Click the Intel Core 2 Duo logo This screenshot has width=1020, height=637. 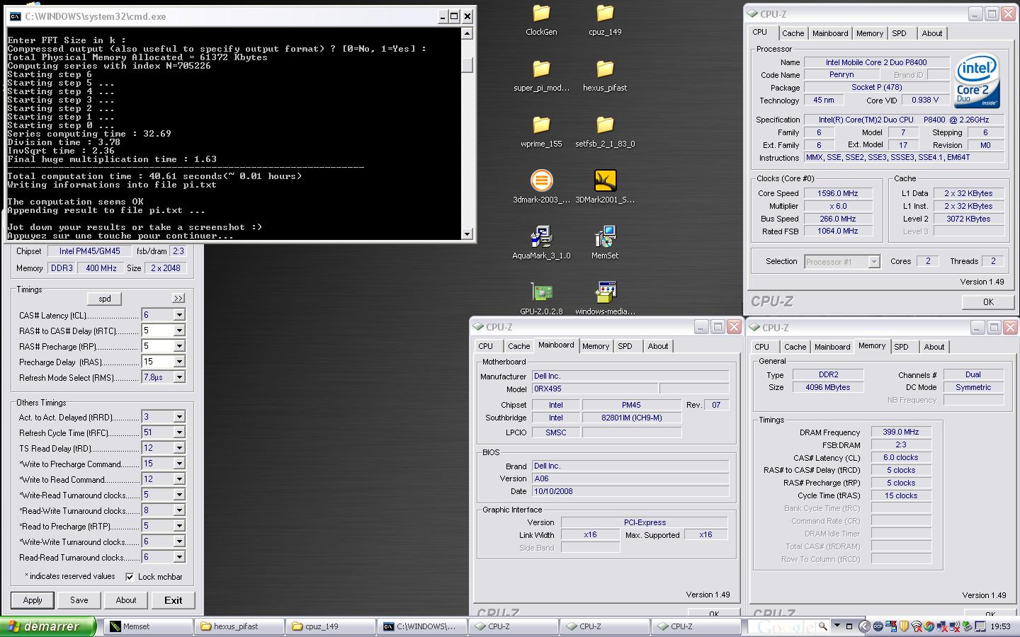tap(977, 81)
